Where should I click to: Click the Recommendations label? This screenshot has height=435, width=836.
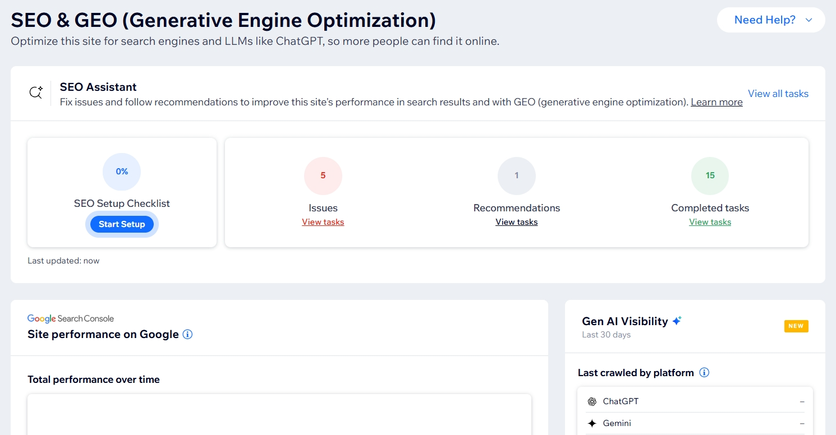coord(517,208)
